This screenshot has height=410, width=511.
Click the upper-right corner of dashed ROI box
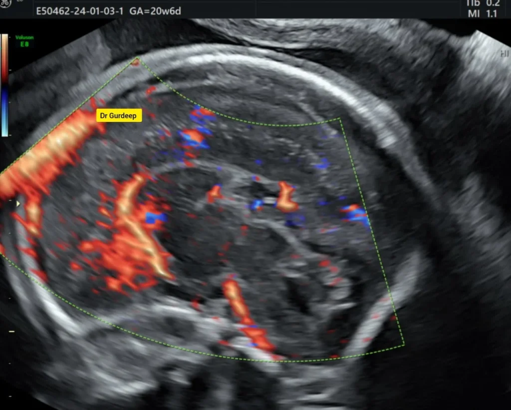(340, 119)
